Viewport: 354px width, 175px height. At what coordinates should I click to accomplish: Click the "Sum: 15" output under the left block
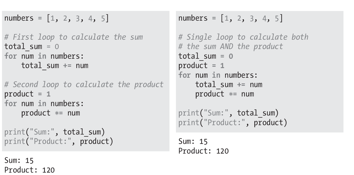(19, 161)
